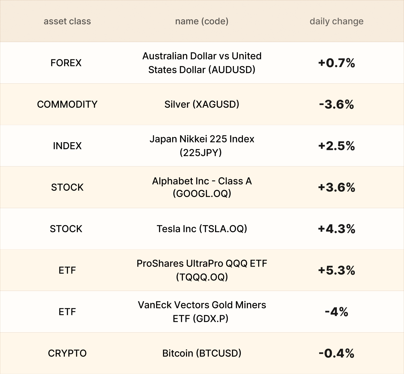Click the "name (code)" column header
Viewport: 404px width, 374px height.
pos(202,21)
